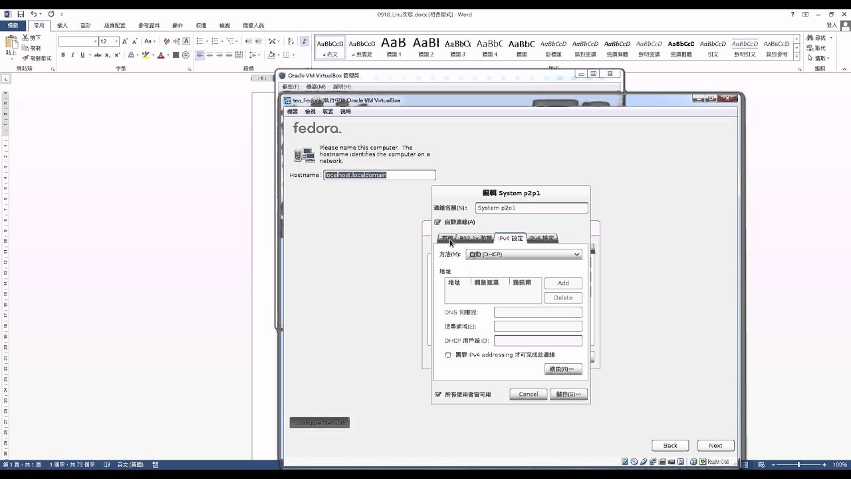Image resolution: width=851 pixels, height=479 pixels.
Task: Toggle the 自動連線(A) checkbox
Action: (437, 222)
